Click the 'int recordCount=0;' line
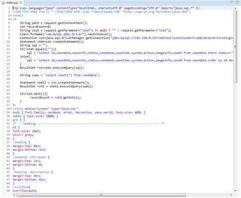The height and width of the screenshot is (198, 241). coord(35,27)
